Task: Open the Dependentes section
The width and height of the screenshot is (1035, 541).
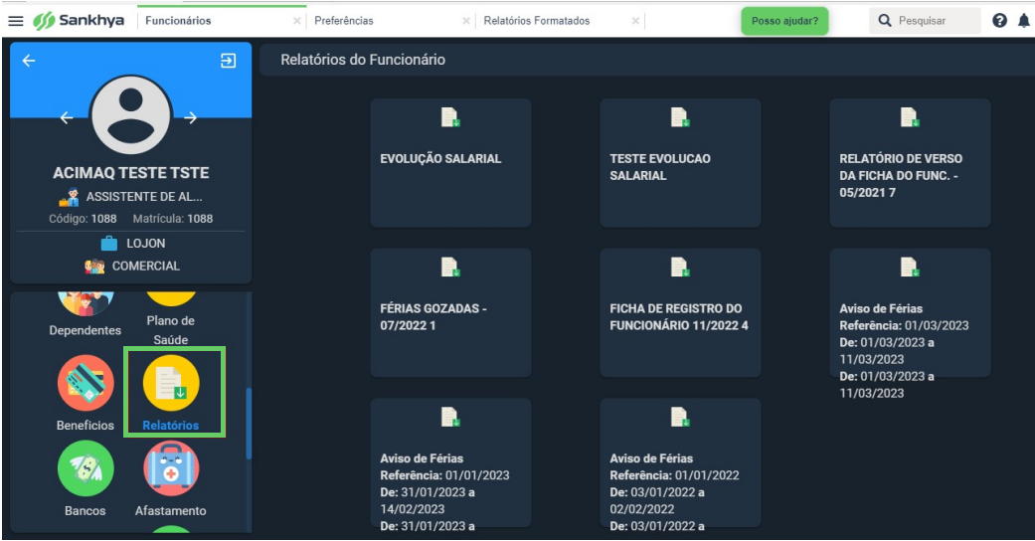Action: 86,314
